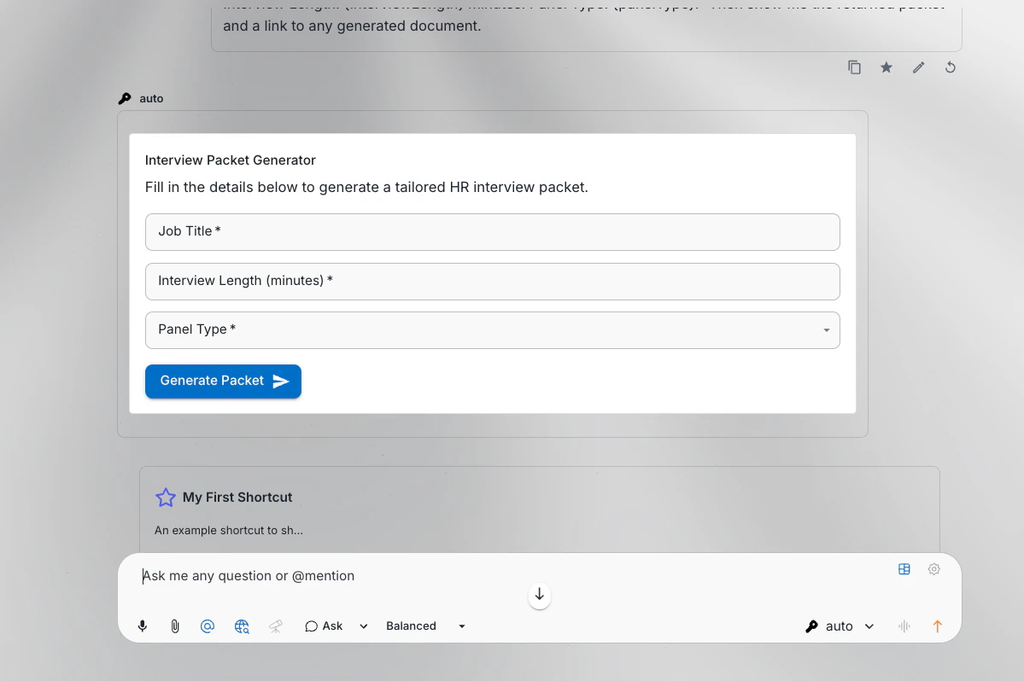Expand the Panel Type dropdown
Screen dimensions: 1024x681
pyautogui.click(x=493, y=330)
